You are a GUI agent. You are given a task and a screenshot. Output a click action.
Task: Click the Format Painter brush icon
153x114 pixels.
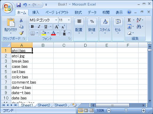pyautogui.click(x=21, y=33)
